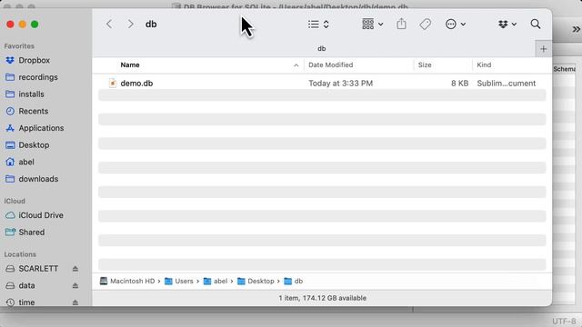The image size is (582, 327).
Task: Close the Finder window with red button
Action: [x=10, y=25]
